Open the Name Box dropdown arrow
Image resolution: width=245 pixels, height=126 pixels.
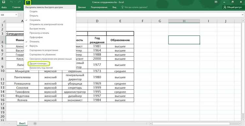coord(16,15)
